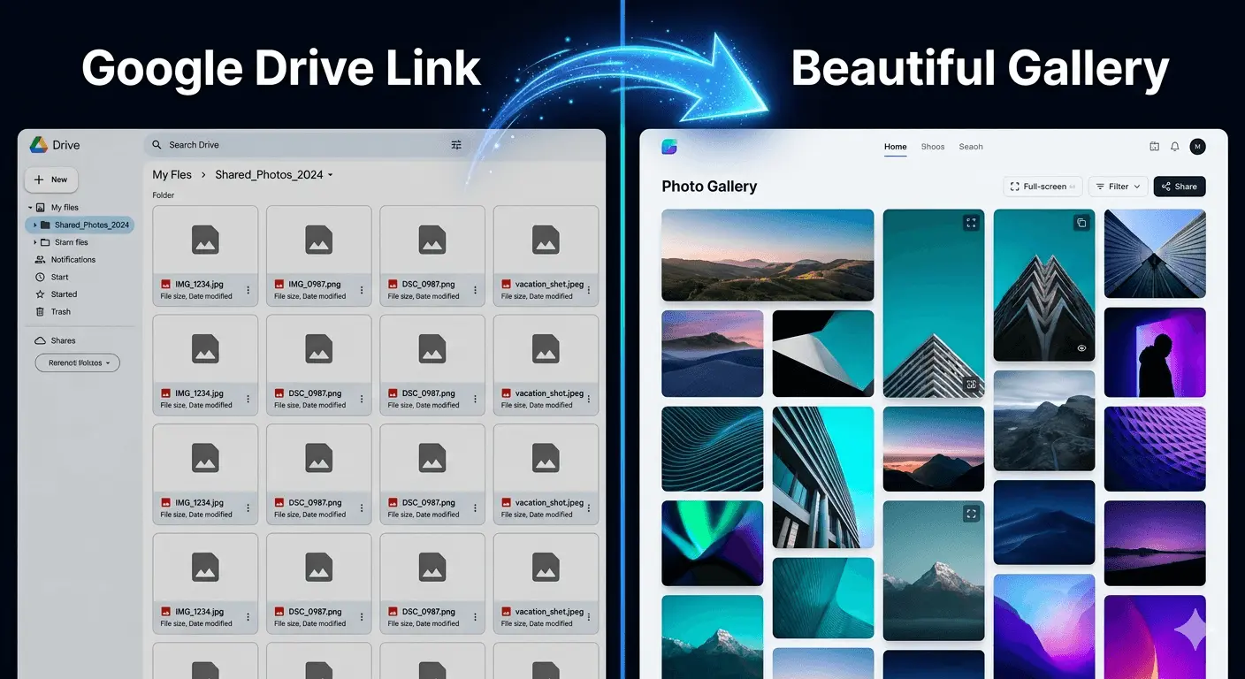Open the notifications bell in gallery header

pyautogui.click(x=1175, y=147)
